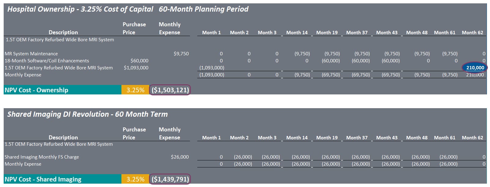
Task: Select the MR System Maintenance row label
Action: click(x=31, y=53)
